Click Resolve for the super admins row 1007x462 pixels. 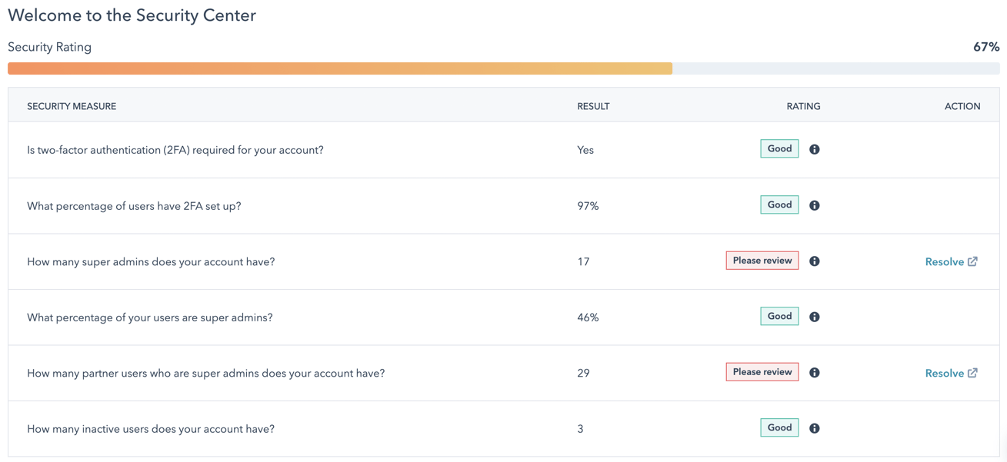pos(944,261)
